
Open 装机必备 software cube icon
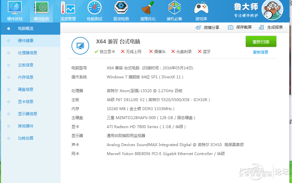(x=174, y=8)
